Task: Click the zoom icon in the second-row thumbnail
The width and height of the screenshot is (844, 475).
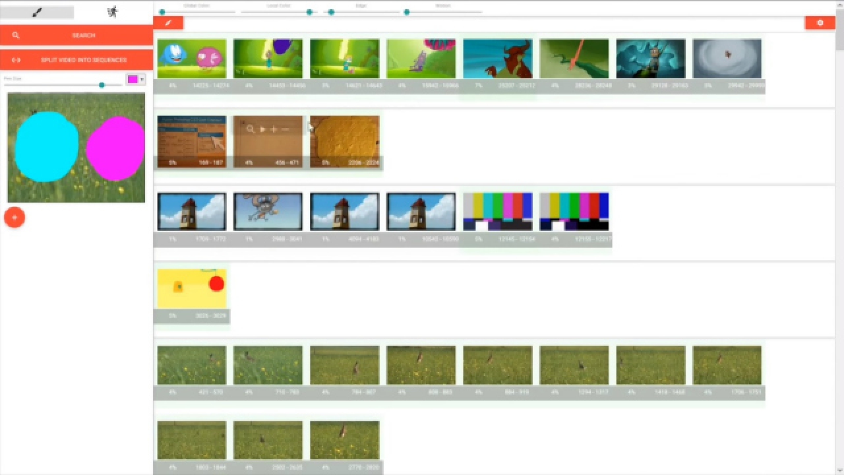Action: click(x=251, y=129)
